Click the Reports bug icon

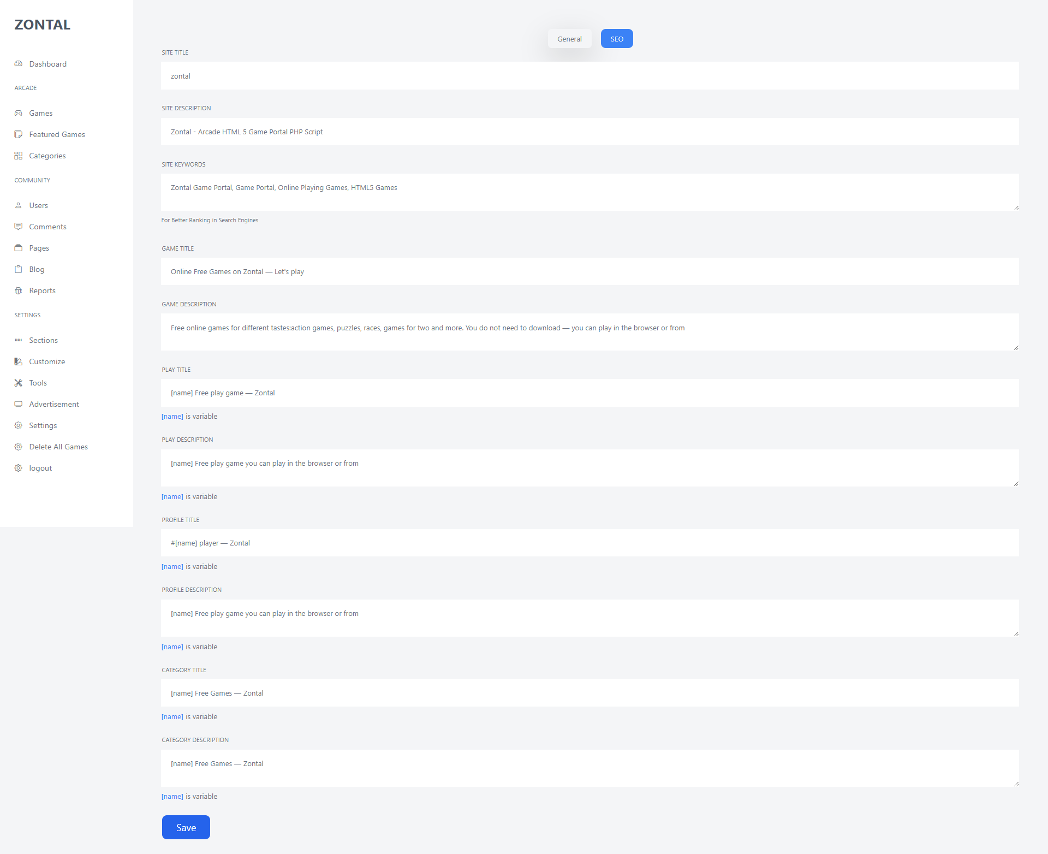point(19,290)
